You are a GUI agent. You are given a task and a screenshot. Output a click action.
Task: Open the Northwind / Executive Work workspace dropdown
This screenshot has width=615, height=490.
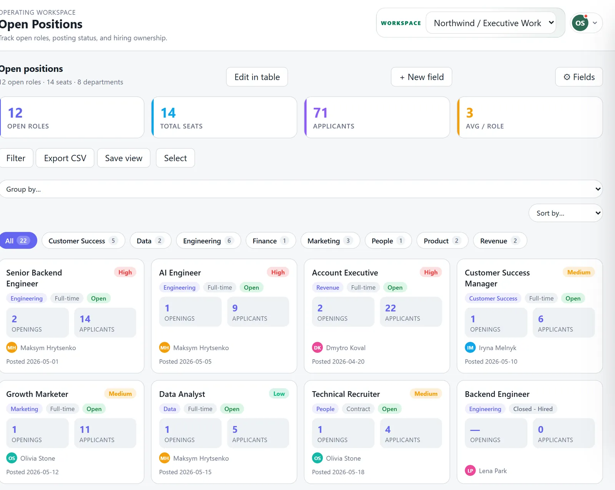click(x=491, y=23)
